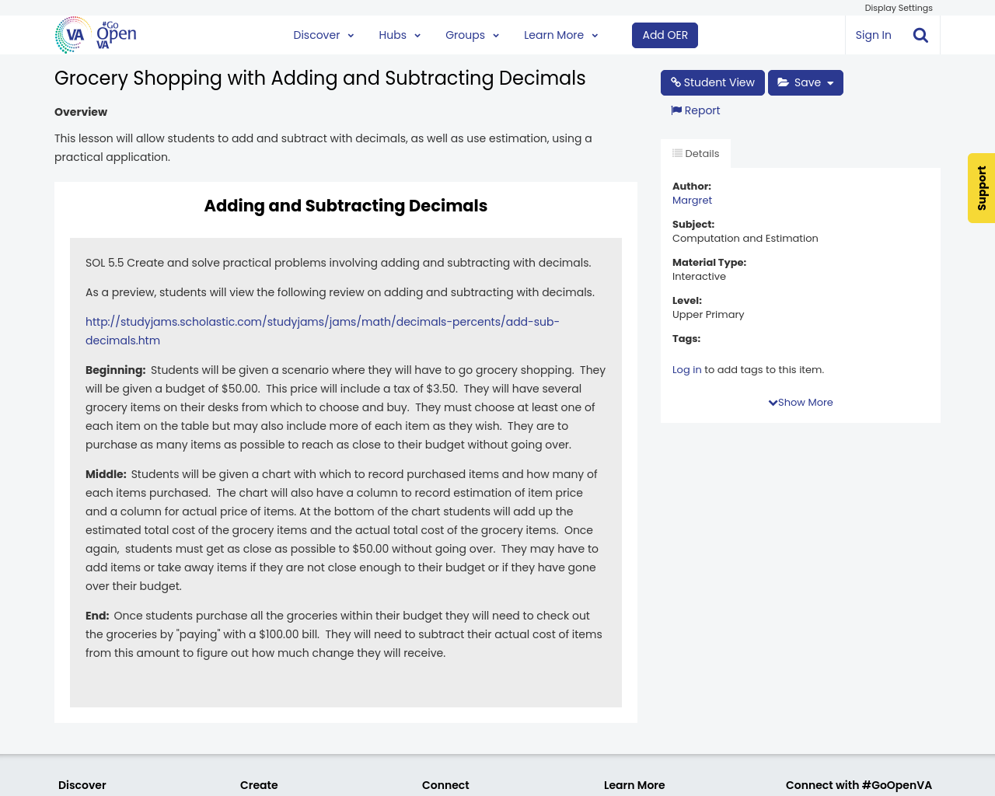Open the yellow Support side tab
995x796 pixels.
coord(981,188)
